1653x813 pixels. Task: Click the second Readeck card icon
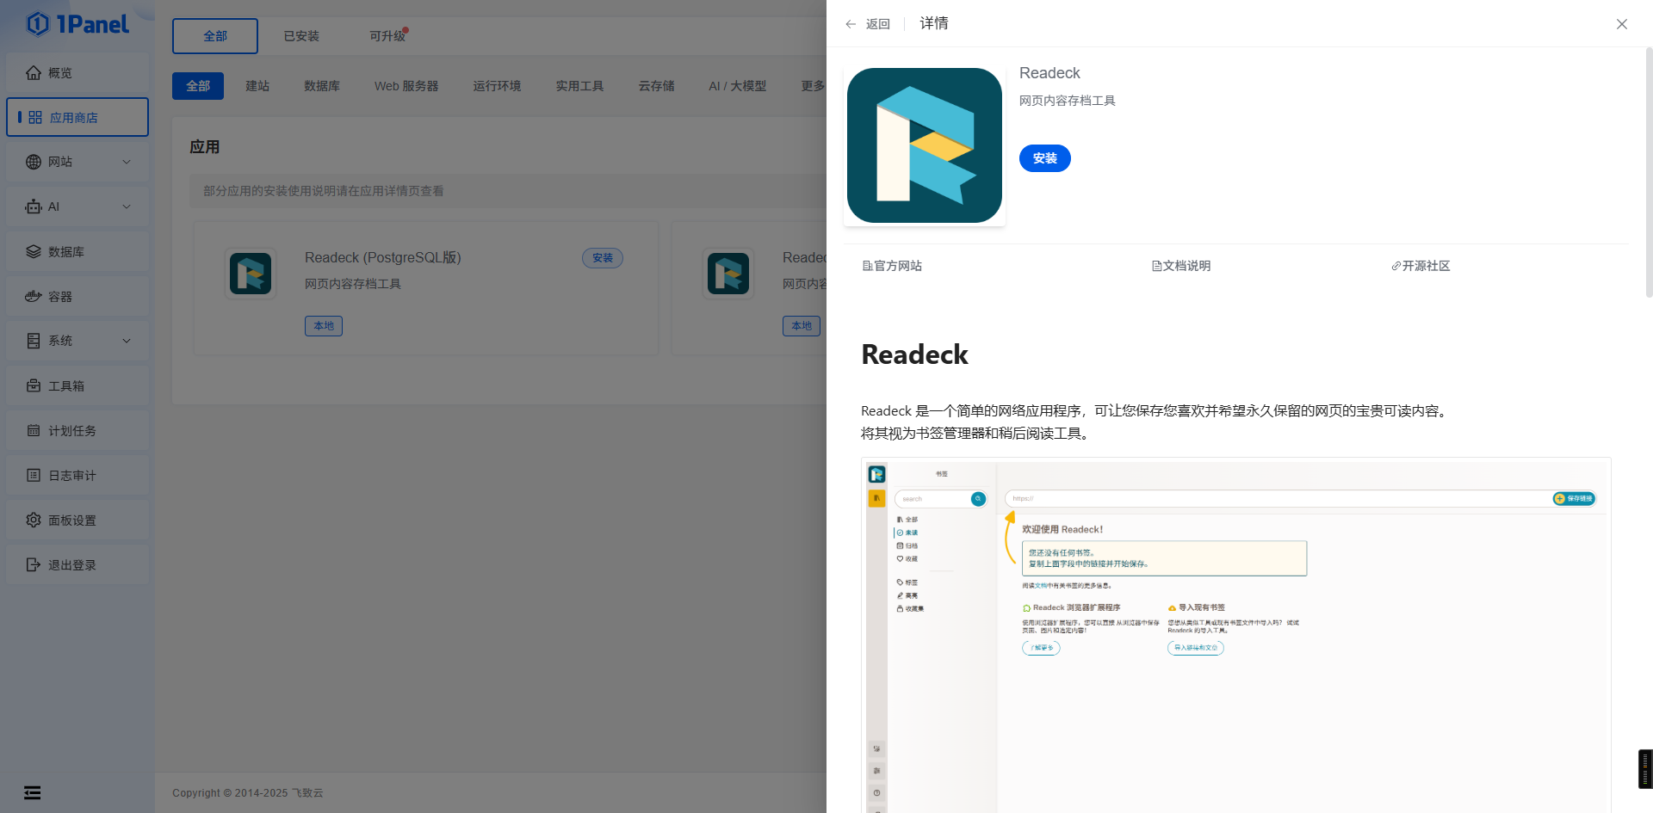point(728,274)
